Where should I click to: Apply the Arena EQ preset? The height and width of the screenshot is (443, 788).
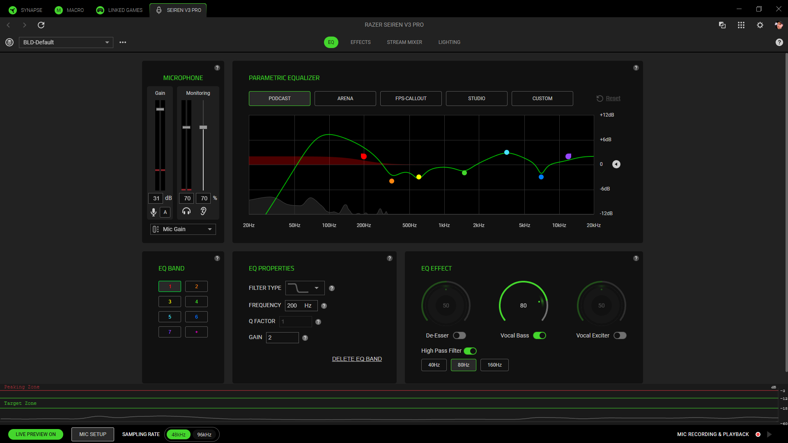[345, 99]
